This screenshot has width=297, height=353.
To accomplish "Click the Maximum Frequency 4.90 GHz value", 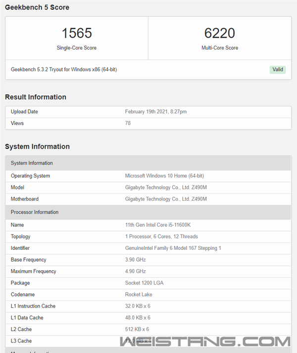I will [x=135, y=271].
